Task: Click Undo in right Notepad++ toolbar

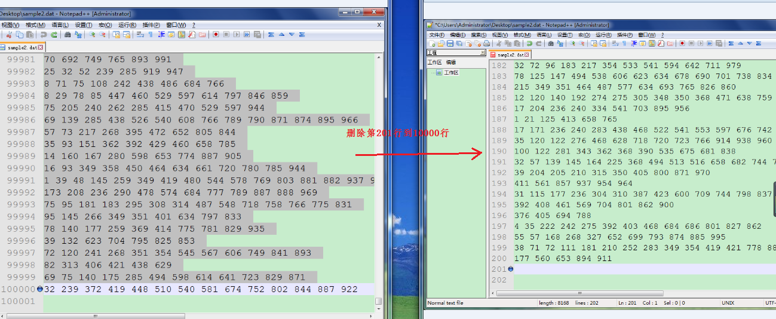Action: [x=529, y=43]
